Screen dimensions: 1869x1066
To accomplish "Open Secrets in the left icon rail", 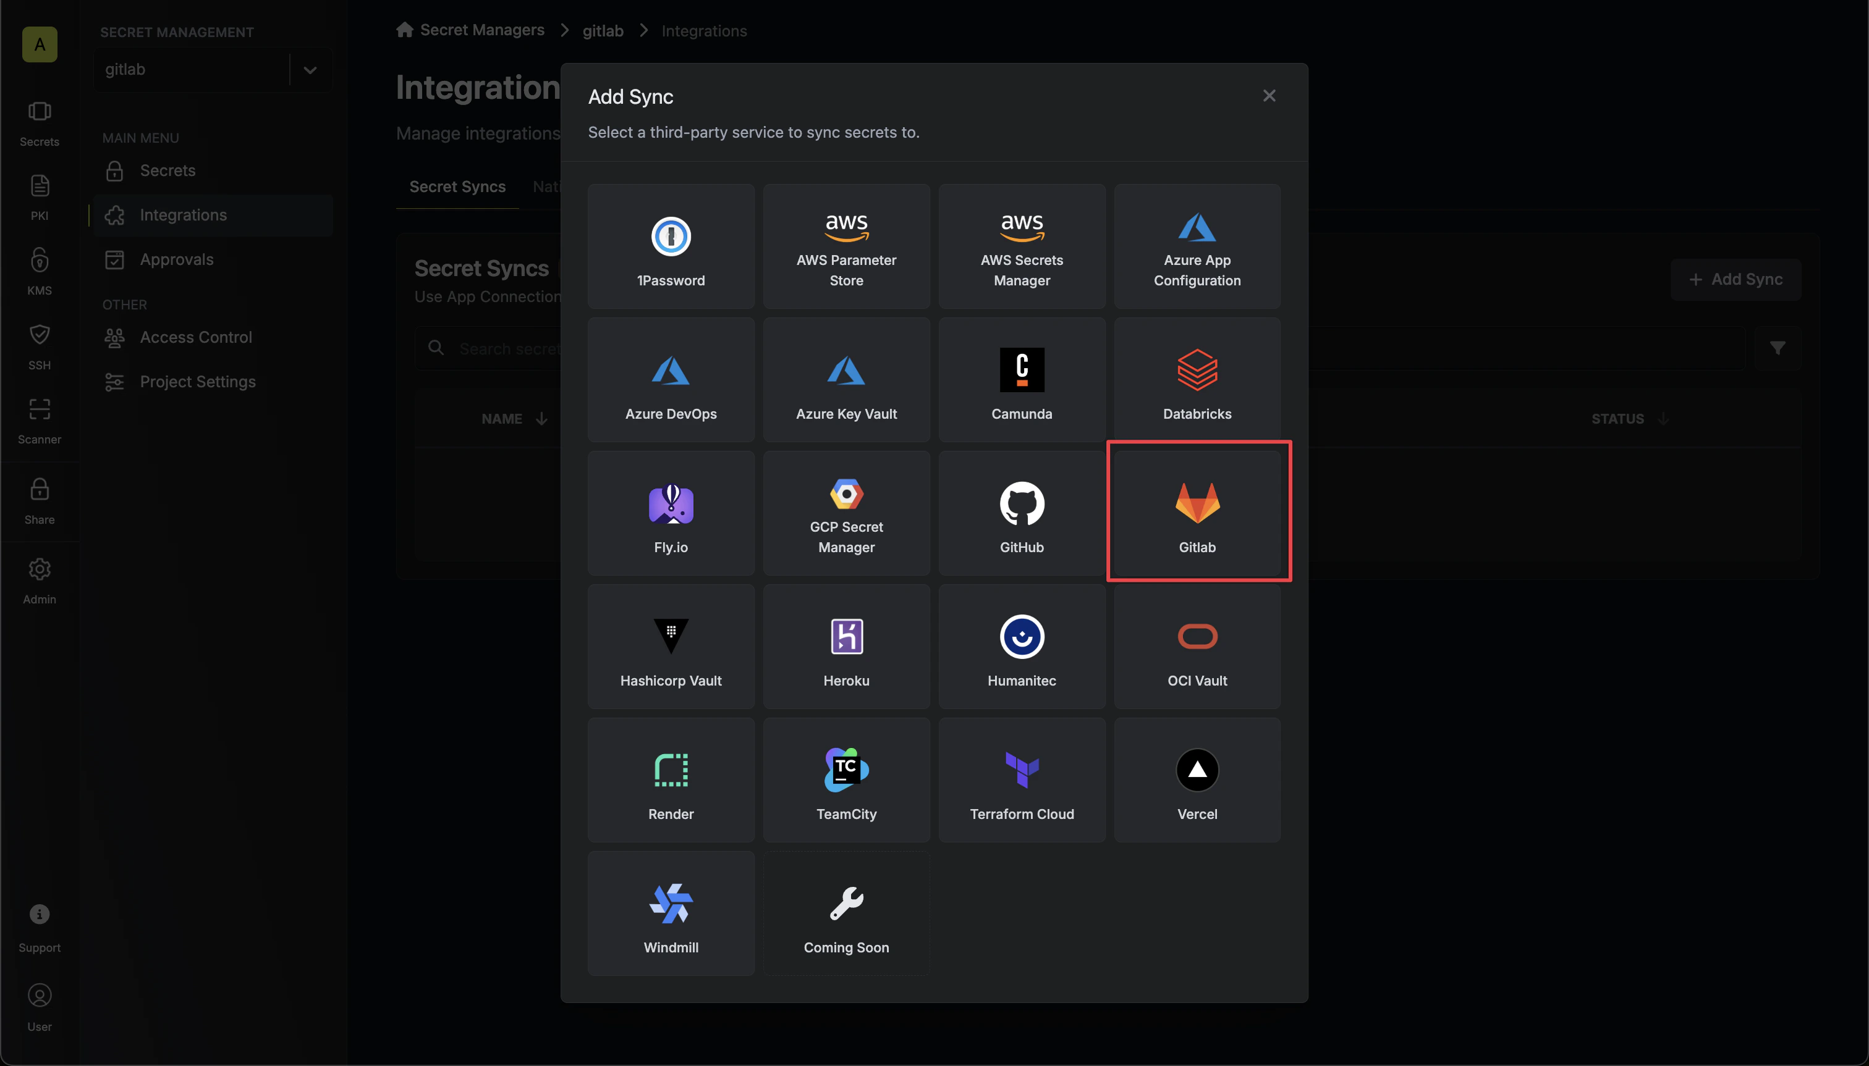I will coord(40,125).
